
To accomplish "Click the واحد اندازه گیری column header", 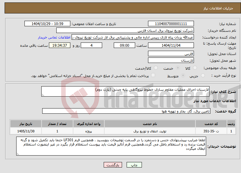I will (x=89, y=124).
